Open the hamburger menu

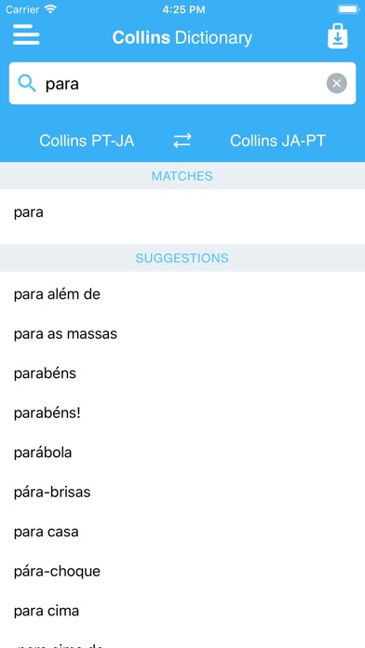coord(26,34)
